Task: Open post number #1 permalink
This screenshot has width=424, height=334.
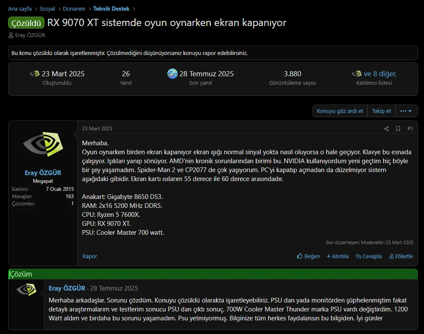Action: [410, 129]
